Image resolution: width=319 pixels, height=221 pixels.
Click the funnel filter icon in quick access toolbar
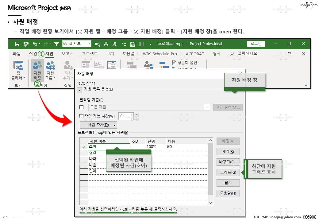(56, 44)
